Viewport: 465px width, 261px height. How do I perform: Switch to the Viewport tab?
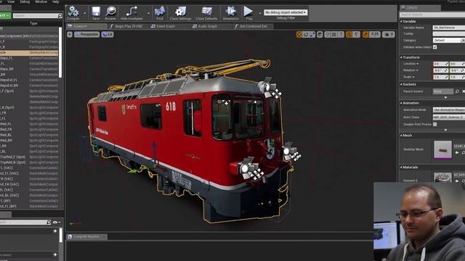coord(86,26)
